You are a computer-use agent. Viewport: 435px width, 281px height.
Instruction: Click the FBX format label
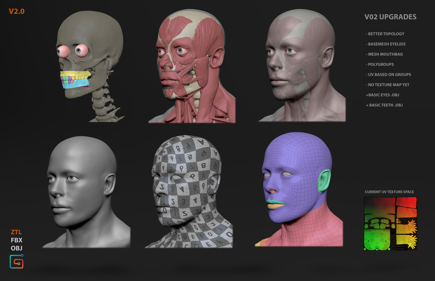[16, 240]
